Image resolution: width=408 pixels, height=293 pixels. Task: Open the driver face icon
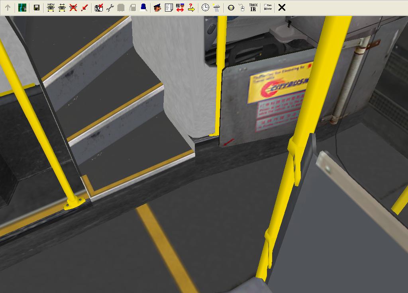pos(157,8)
